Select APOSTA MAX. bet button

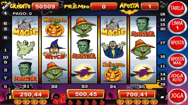pos(177,60)
